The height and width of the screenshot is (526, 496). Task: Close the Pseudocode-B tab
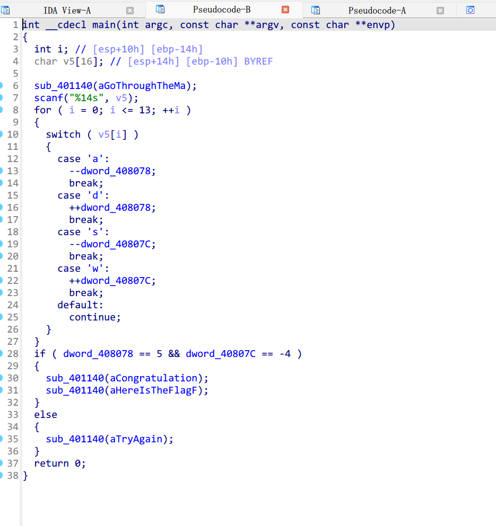[x=285, y=10]
